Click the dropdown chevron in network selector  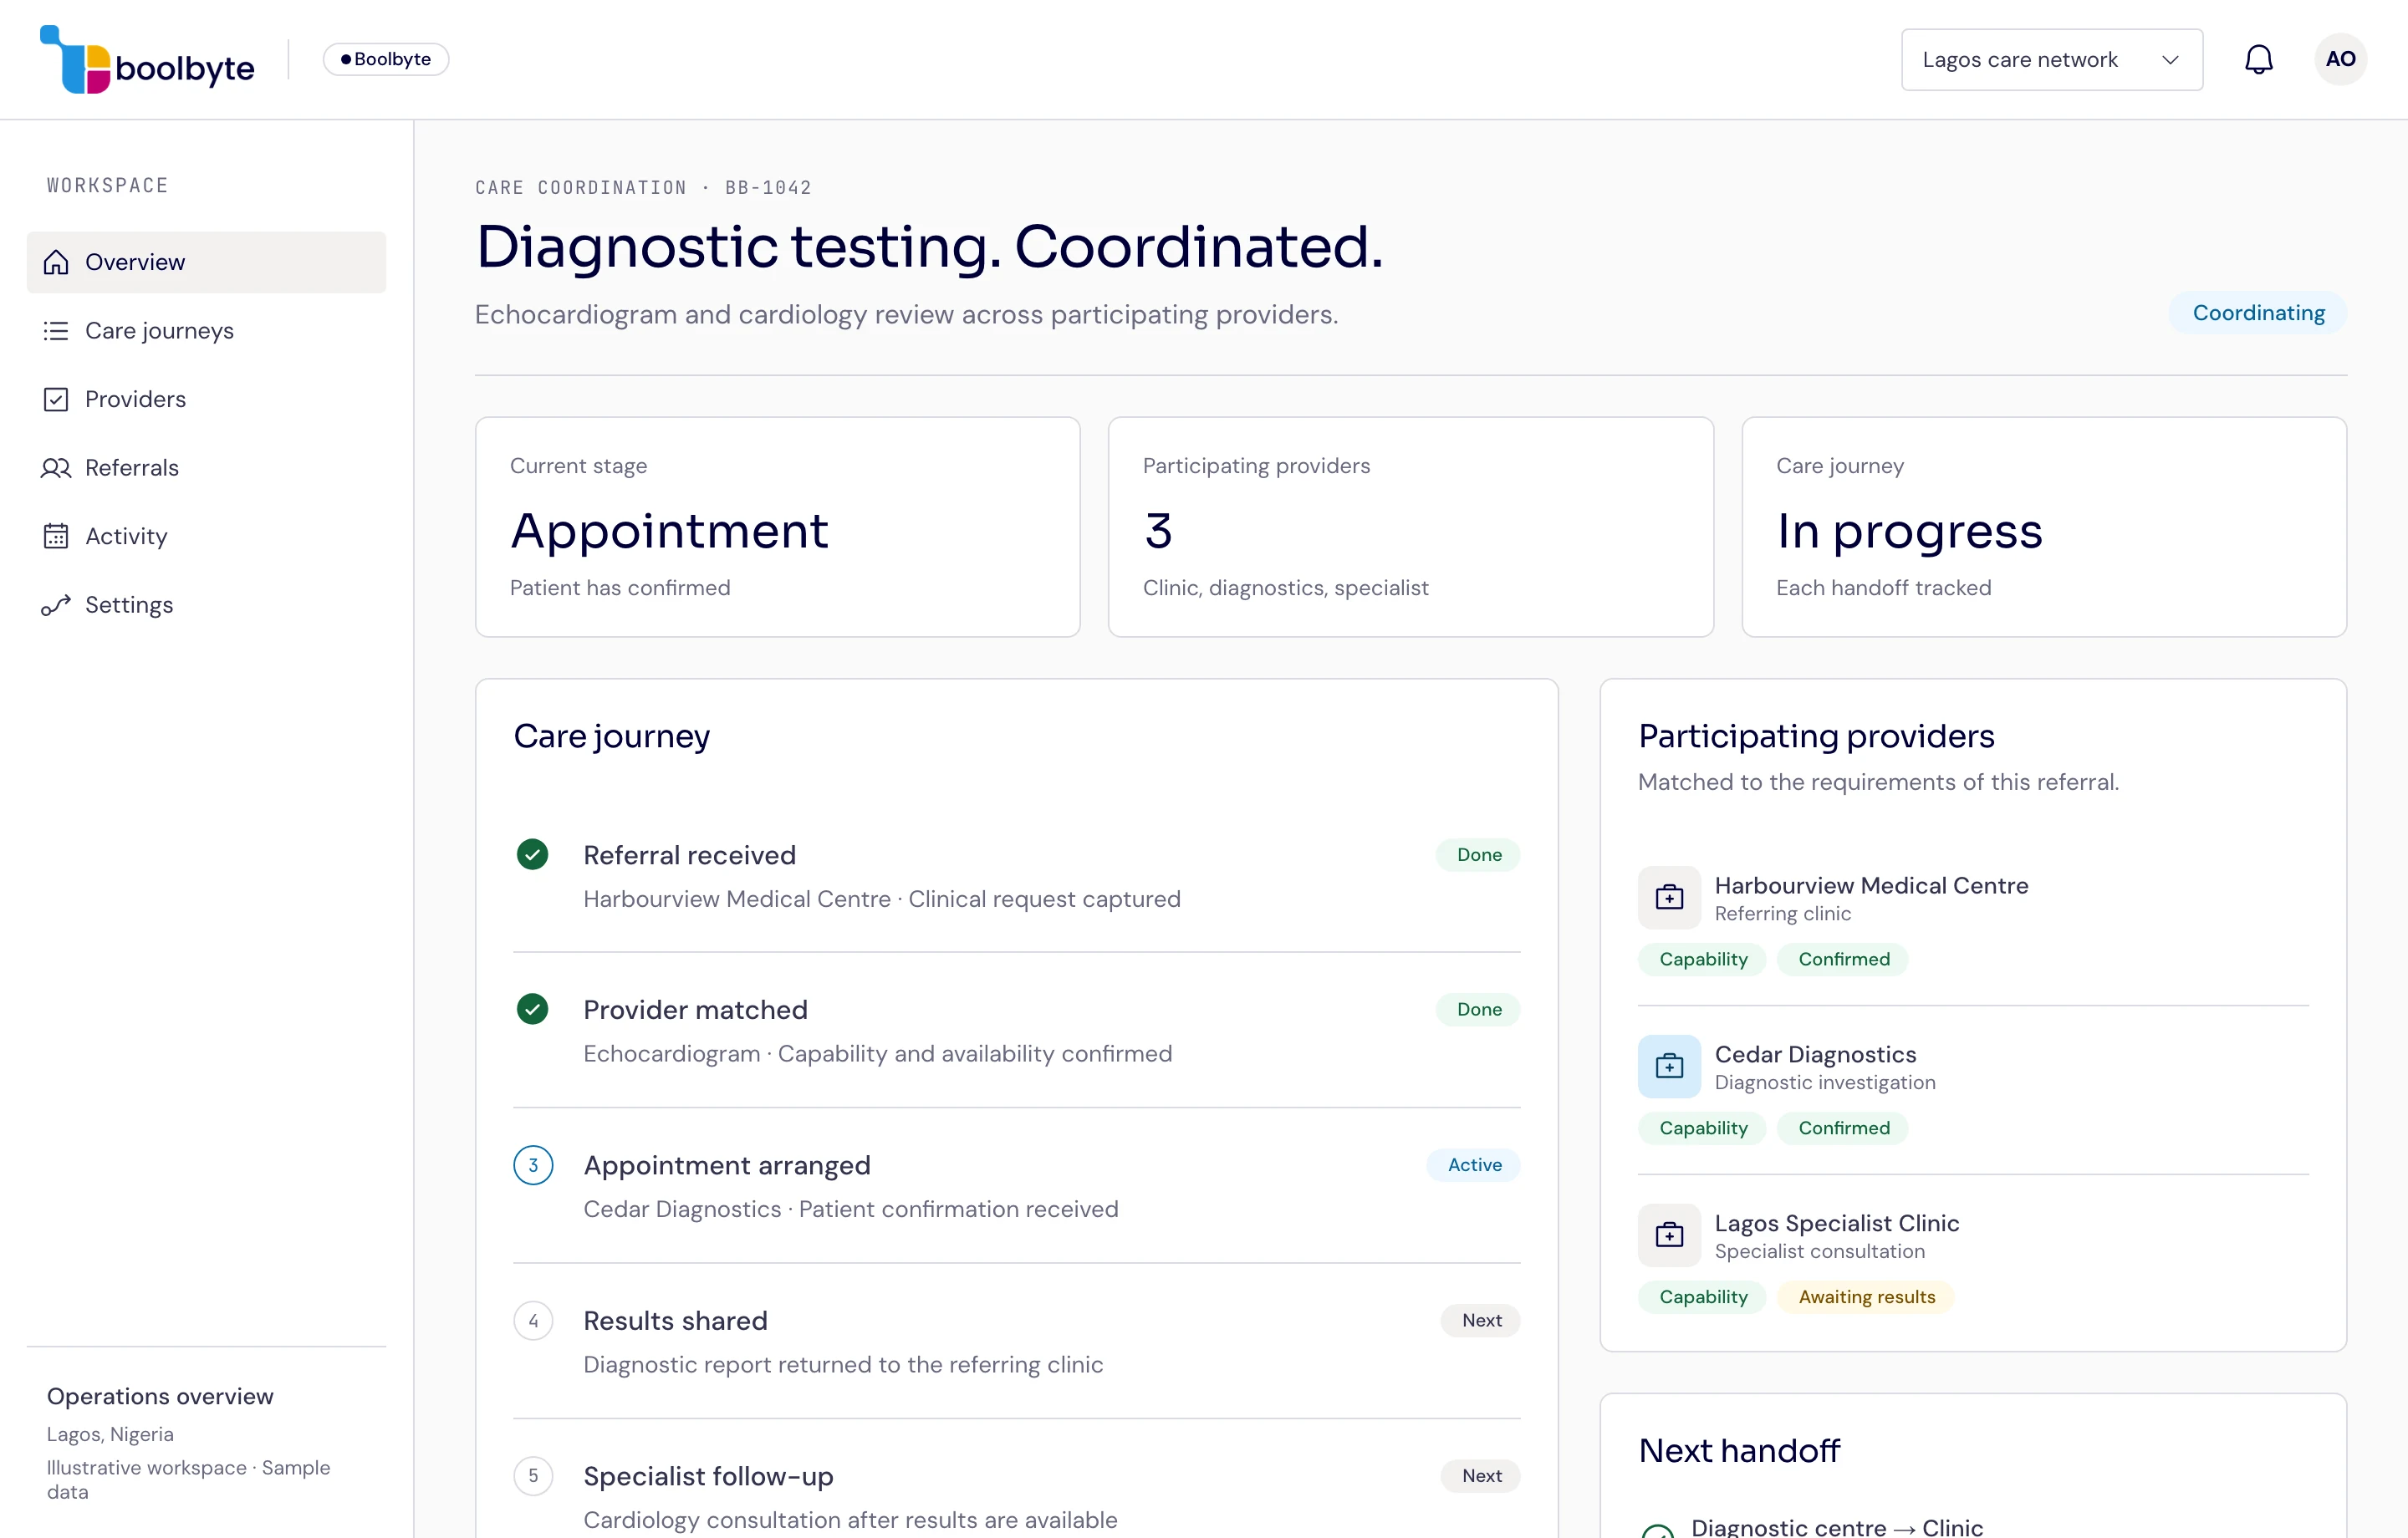tap(2170, 60)
